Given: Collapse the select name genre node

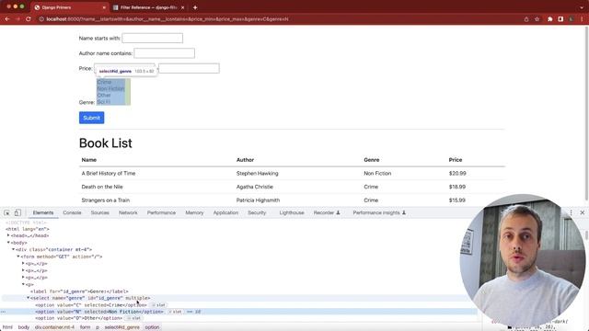Looking at the screenshot, I should (x=28, y=298).
